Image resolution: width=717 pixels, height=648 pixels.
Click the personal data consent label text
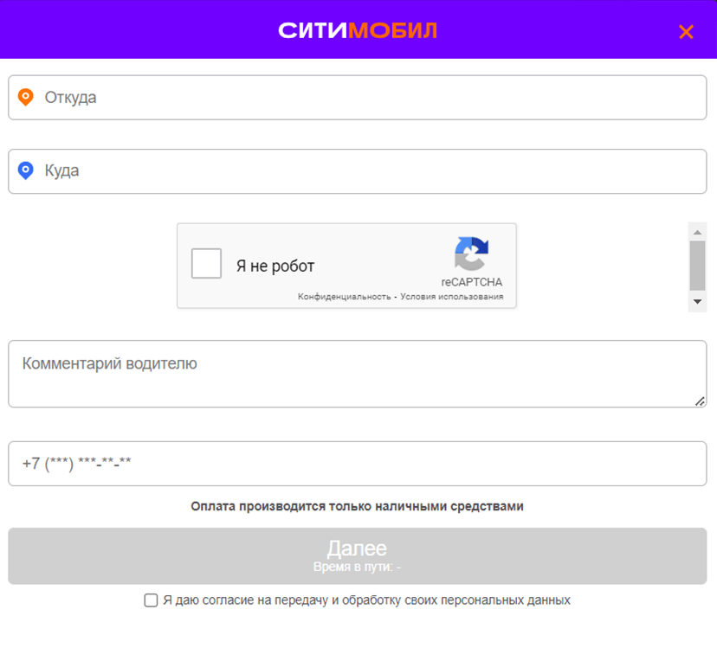[x=367, y=600]
